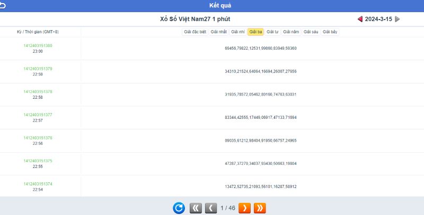Image resolution: width=424 pixels, height=215 pixels.
Task: Go to the previous results page
Action: [210, 208]
